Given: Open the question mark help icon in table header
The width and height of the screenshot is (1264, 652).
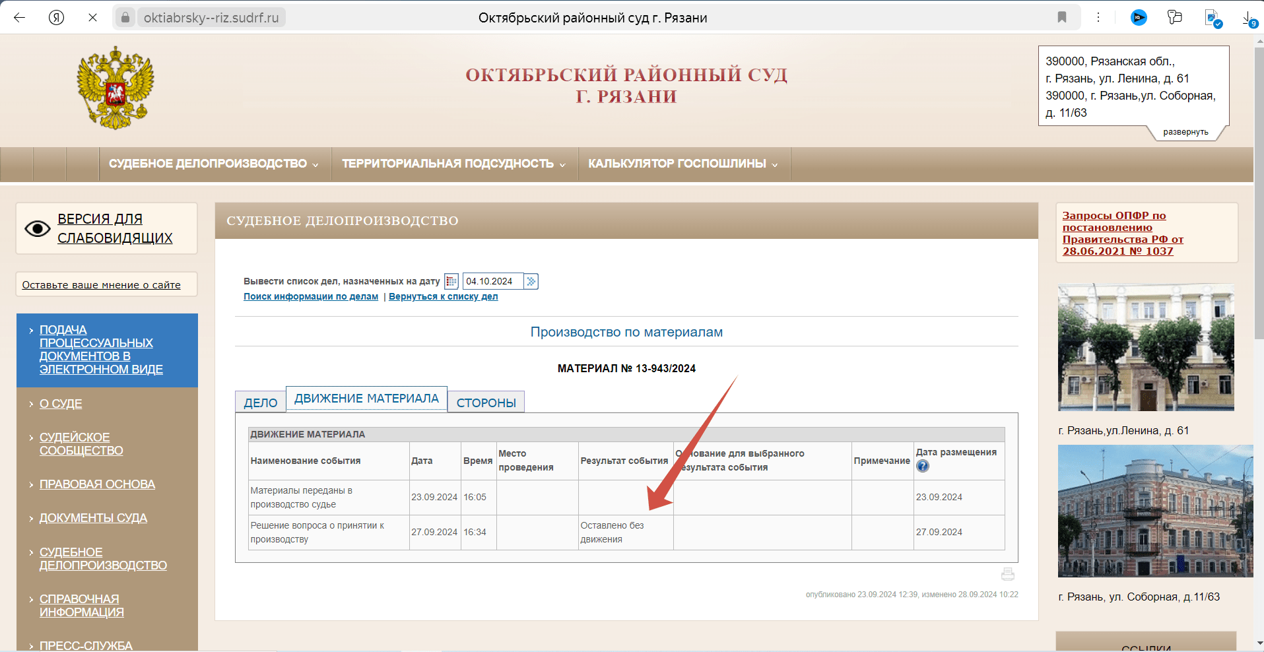Looking at the screenshot, I should tap(922, 466).
